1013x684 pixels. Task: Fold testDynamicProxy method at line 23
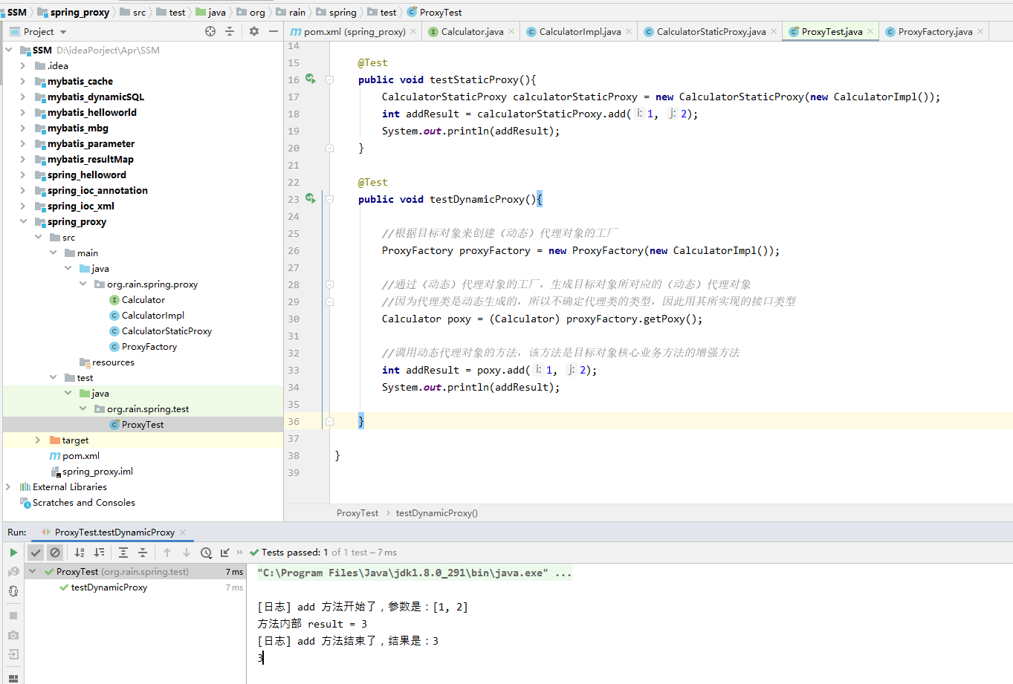point(329,199)
